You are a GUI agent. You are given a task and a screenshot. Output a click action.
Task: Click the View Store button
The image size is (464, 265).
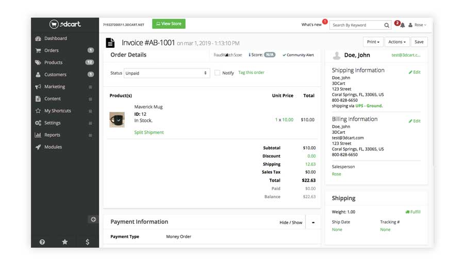[169, 24]
